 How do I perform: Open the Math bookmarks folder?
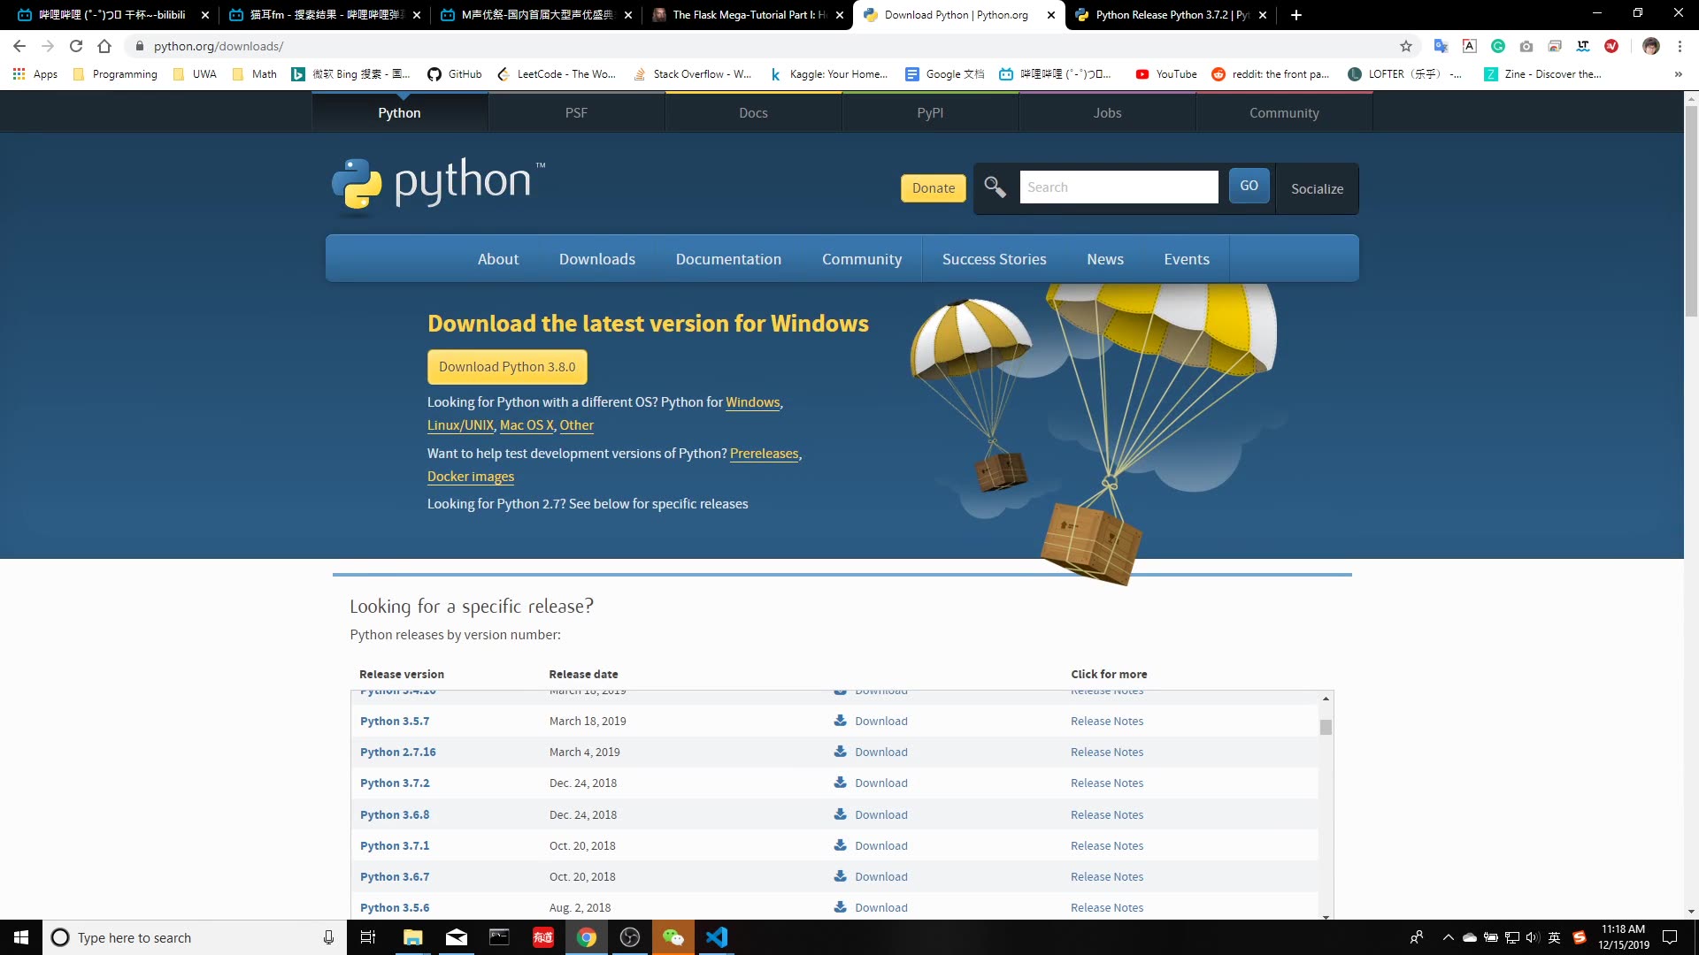pos(255,74)
